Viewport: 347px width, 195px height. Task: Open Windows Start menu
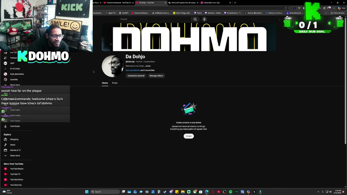[87, 192]
